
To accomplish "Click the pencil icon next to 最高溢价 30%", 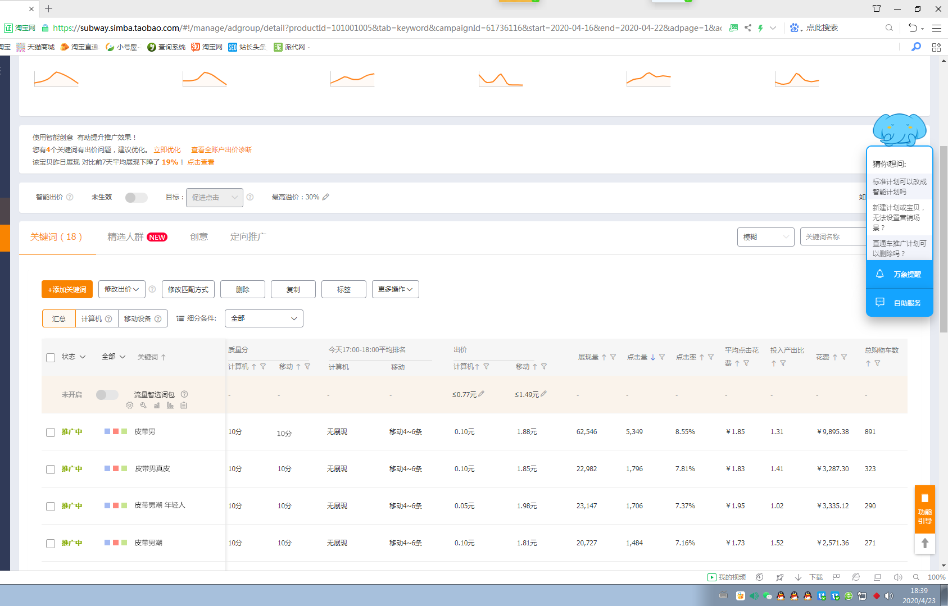I will [326, 197].
